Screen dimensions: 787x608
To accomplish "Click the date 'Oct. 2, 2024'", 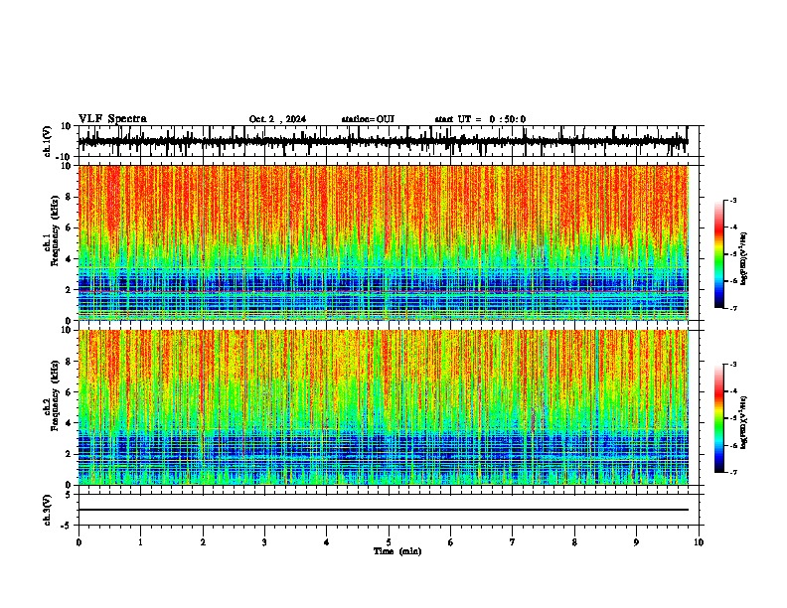I will pos(277,119).
